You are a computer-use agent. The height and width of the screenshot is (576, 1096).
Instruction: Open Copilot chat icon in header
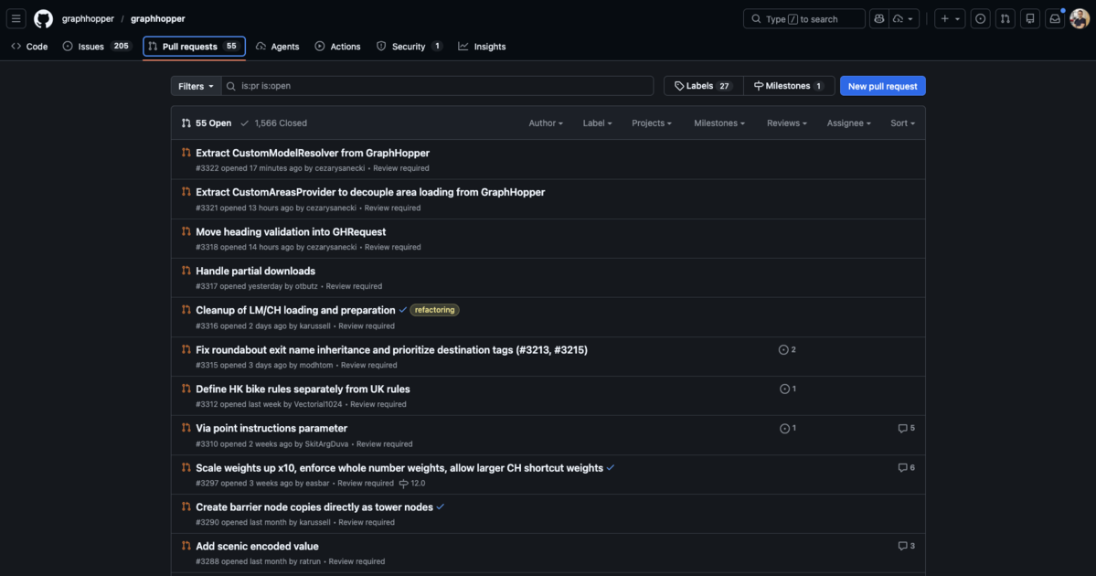879,19
